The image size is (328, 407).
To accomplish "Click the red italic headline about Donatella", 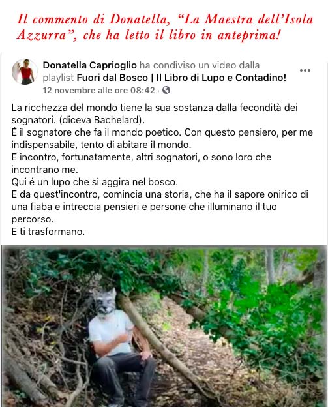I will click(x=165, y=27).
